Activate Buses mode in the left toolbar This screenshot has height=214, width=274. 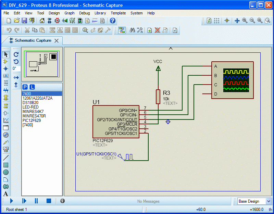[6, 90]
